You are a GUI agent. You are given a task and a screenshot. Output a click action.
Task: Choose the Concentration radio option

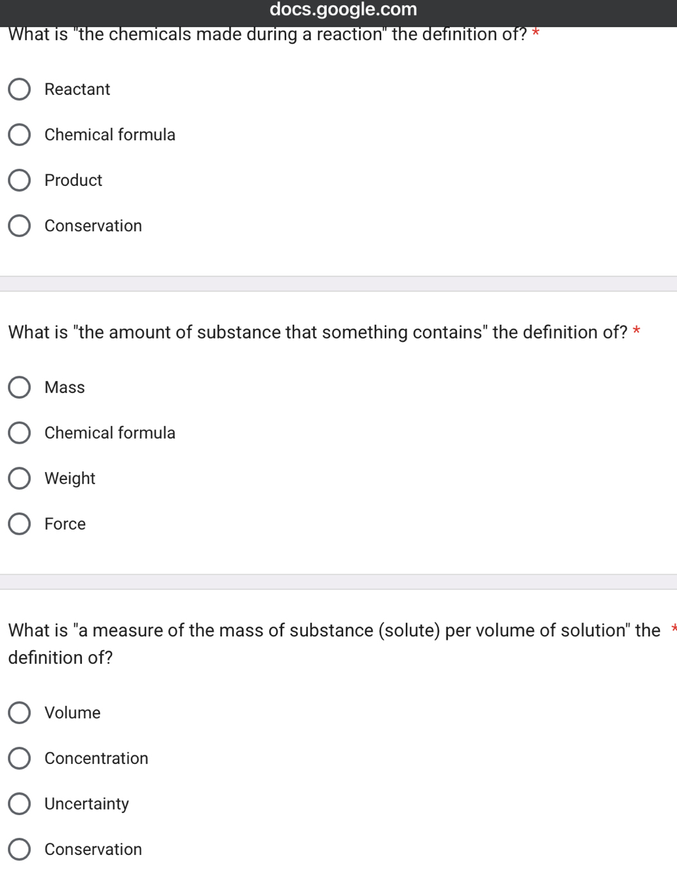pos(20,758)
